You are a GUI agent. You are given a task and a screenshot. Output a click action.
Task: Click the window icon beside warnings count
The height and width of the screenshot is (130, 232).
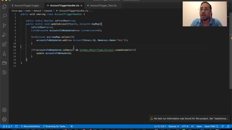(16, 126)
